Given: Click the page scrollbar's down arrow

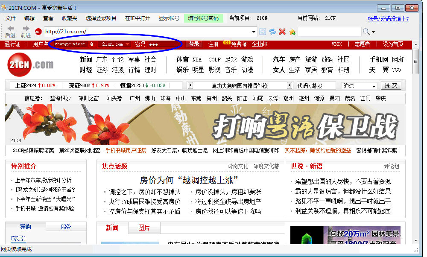Looking at the screenshot, I should click(x=415, y=241).
